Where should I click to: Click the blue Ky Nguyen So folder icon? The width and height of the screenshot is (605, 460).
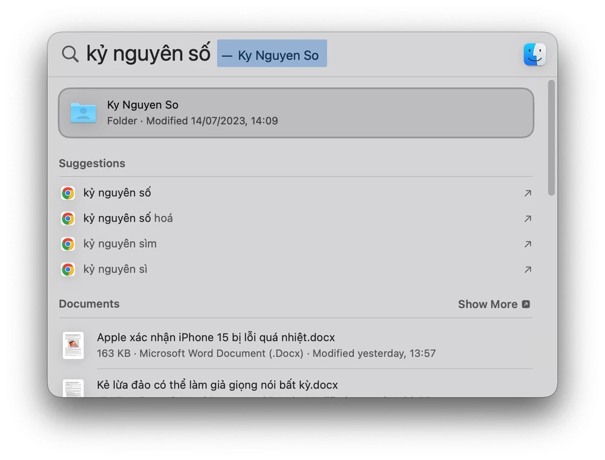tap(83, 112)
